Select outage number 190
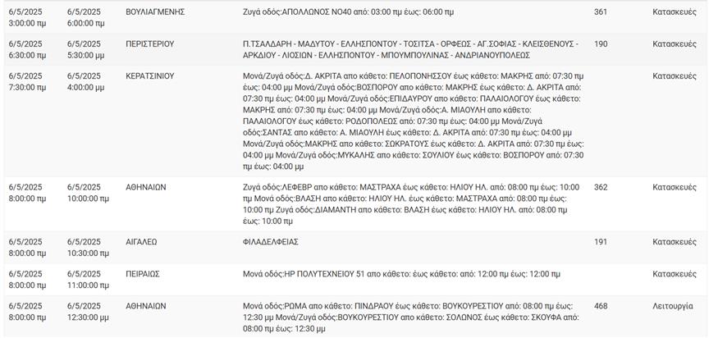This screenshot has height=338, width=718. 601,43
